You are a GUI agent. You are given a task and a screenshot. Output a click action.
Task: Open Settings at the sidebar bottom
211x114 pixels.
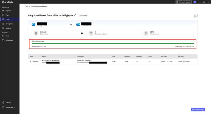coord(8,103)
